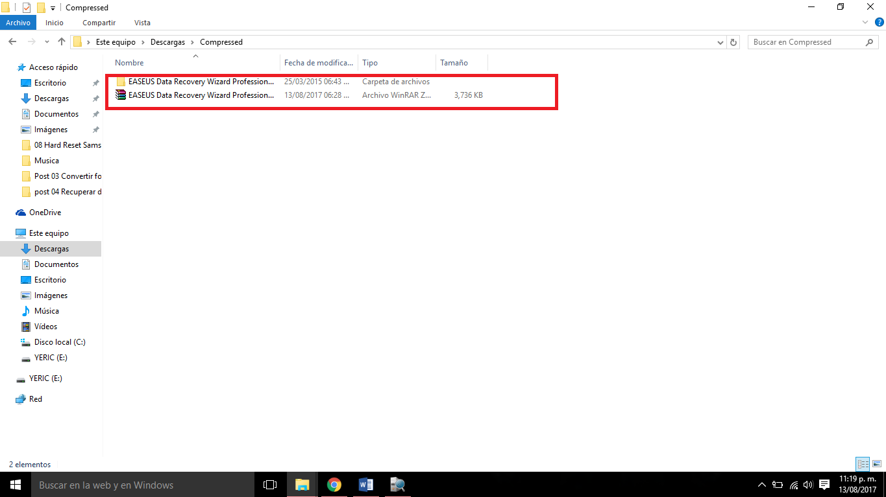Open Documentos under Este equipo

(56, 264)
